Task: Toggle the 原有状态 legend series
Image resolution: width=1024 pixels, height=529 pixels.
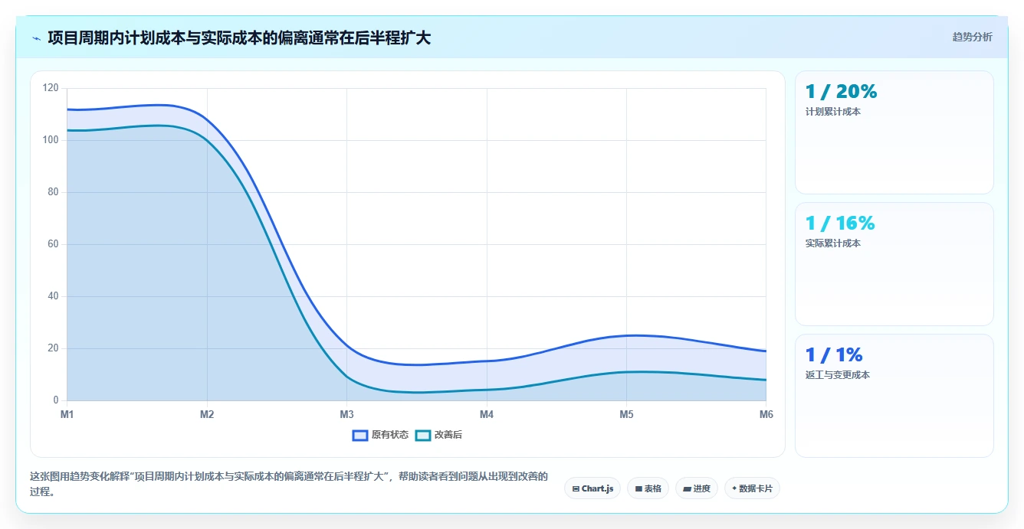Action: (x=380, y=435)
